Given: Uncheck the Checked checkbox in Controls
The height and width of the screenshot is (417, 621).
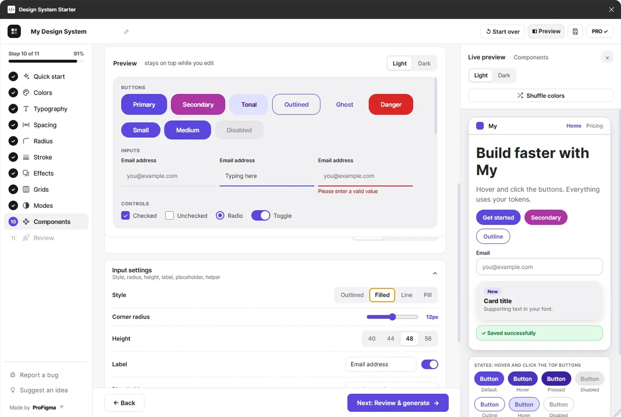Looking at the screenshot, I should (125, 215).
